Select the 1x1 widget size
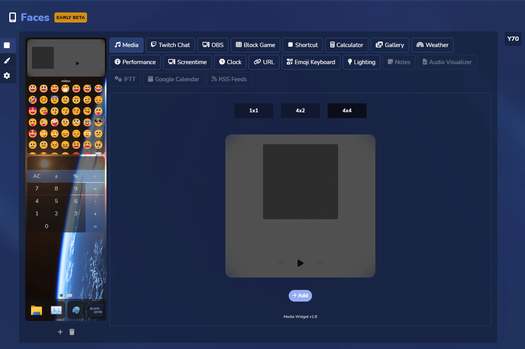This screenshot has height=349, width=525. click(x=254, y=111)
